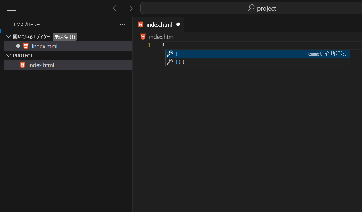Click wrench icon of the ! suggestion

tap(170, 54)
